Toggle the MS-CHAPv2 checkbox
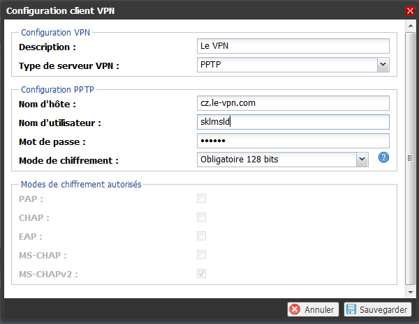 pos(202,274)
